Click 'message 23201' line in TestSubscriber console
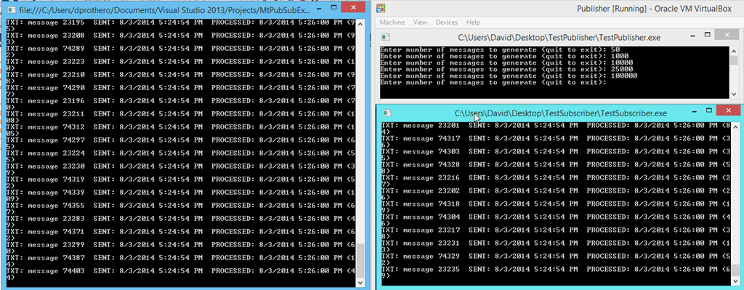The image size is (744, 290). point(555,125)
